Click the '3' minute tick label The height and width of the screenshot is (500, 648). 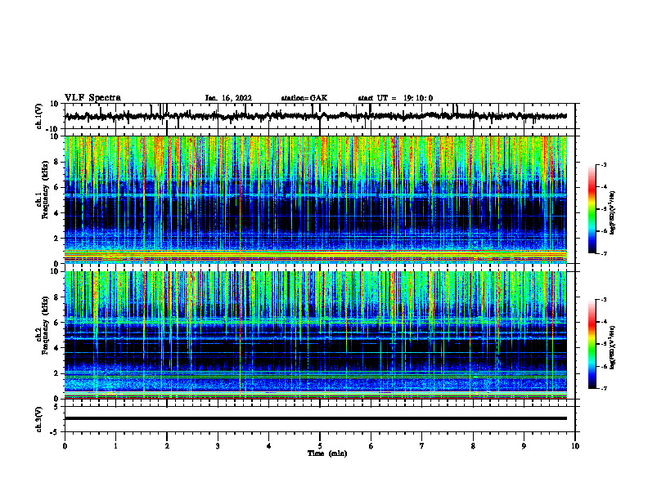click(218, 446)
